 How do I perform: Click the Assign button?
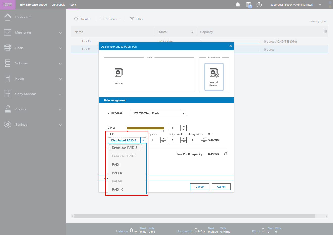point(221,187)
